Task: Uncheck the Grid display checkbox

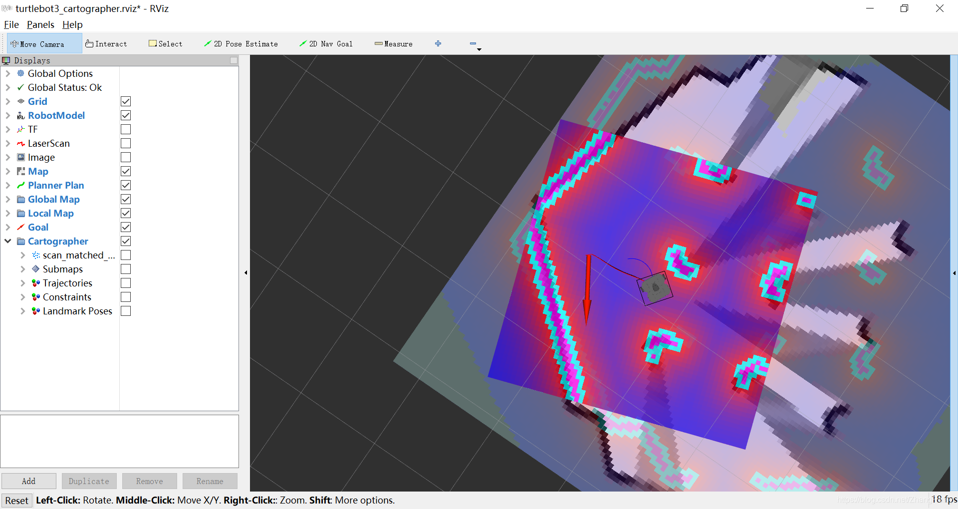Action: click(x=126, y=101)
